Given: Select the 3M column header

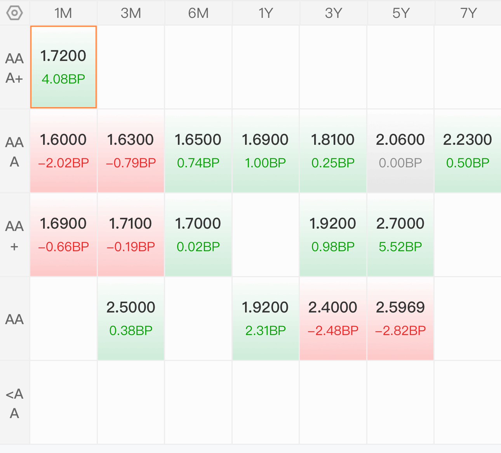Looking at the screenshot, I should pyautogui.click(x=131, y=13).
